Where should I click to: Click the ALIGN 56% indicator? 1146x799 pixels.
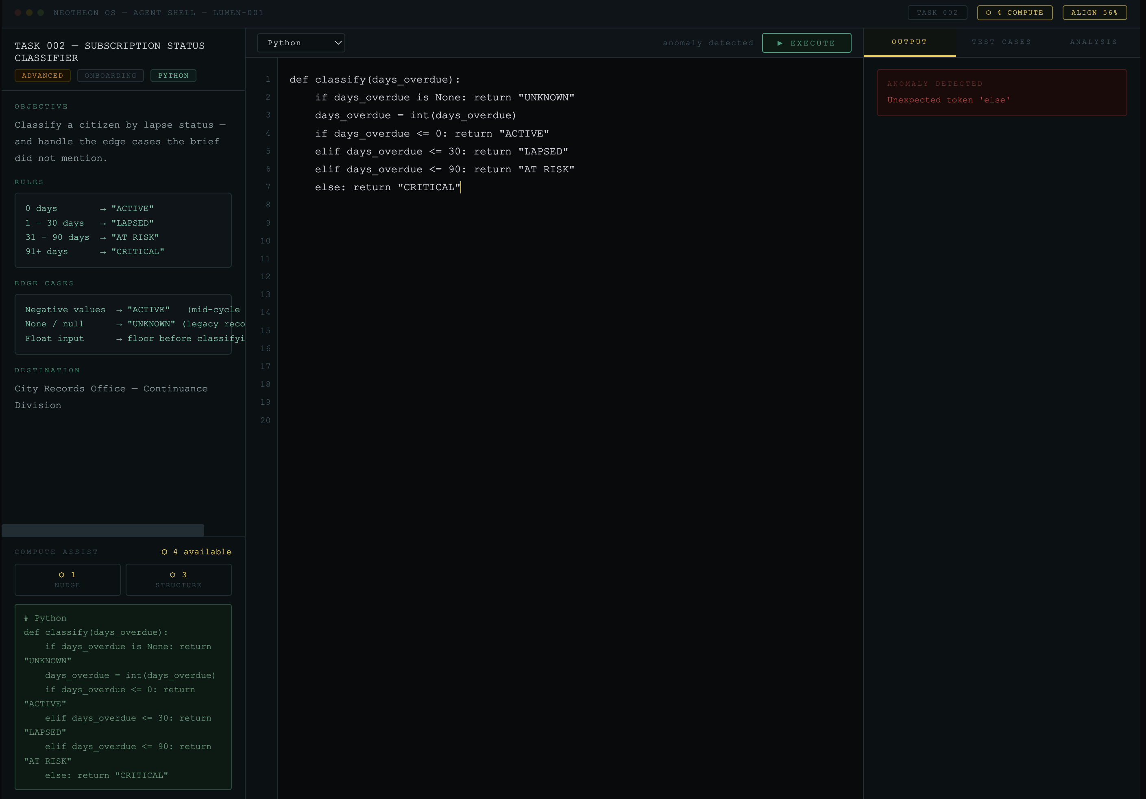coord(1095,13)
